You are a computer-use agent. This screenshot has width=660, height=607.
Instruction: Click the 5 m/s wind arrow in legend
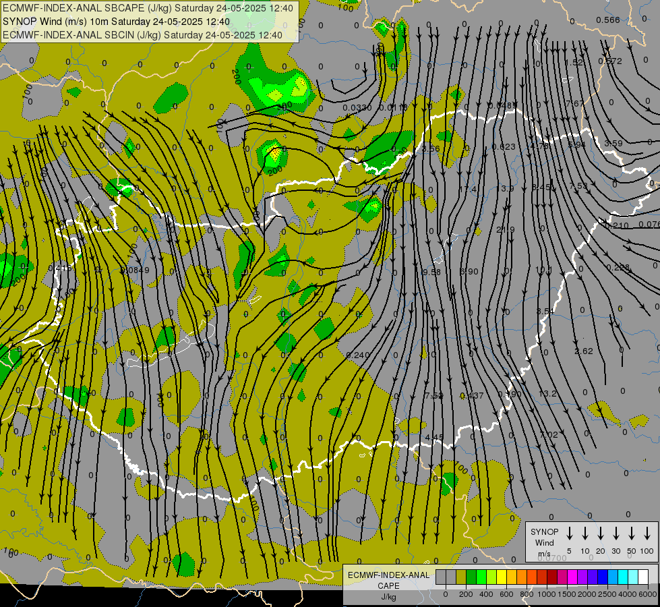[569, 533]
